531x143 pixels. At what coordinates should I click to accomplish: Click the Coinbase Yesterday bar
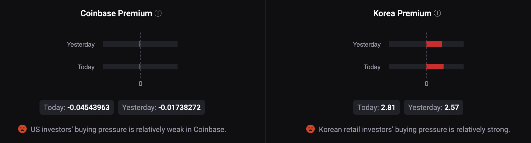pos(140,44)
